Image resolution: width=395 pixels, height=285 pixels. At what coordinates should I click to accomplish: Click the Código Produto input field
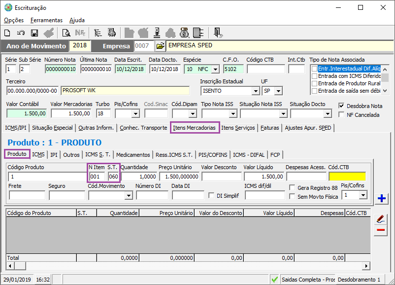[x=46, y=177]
